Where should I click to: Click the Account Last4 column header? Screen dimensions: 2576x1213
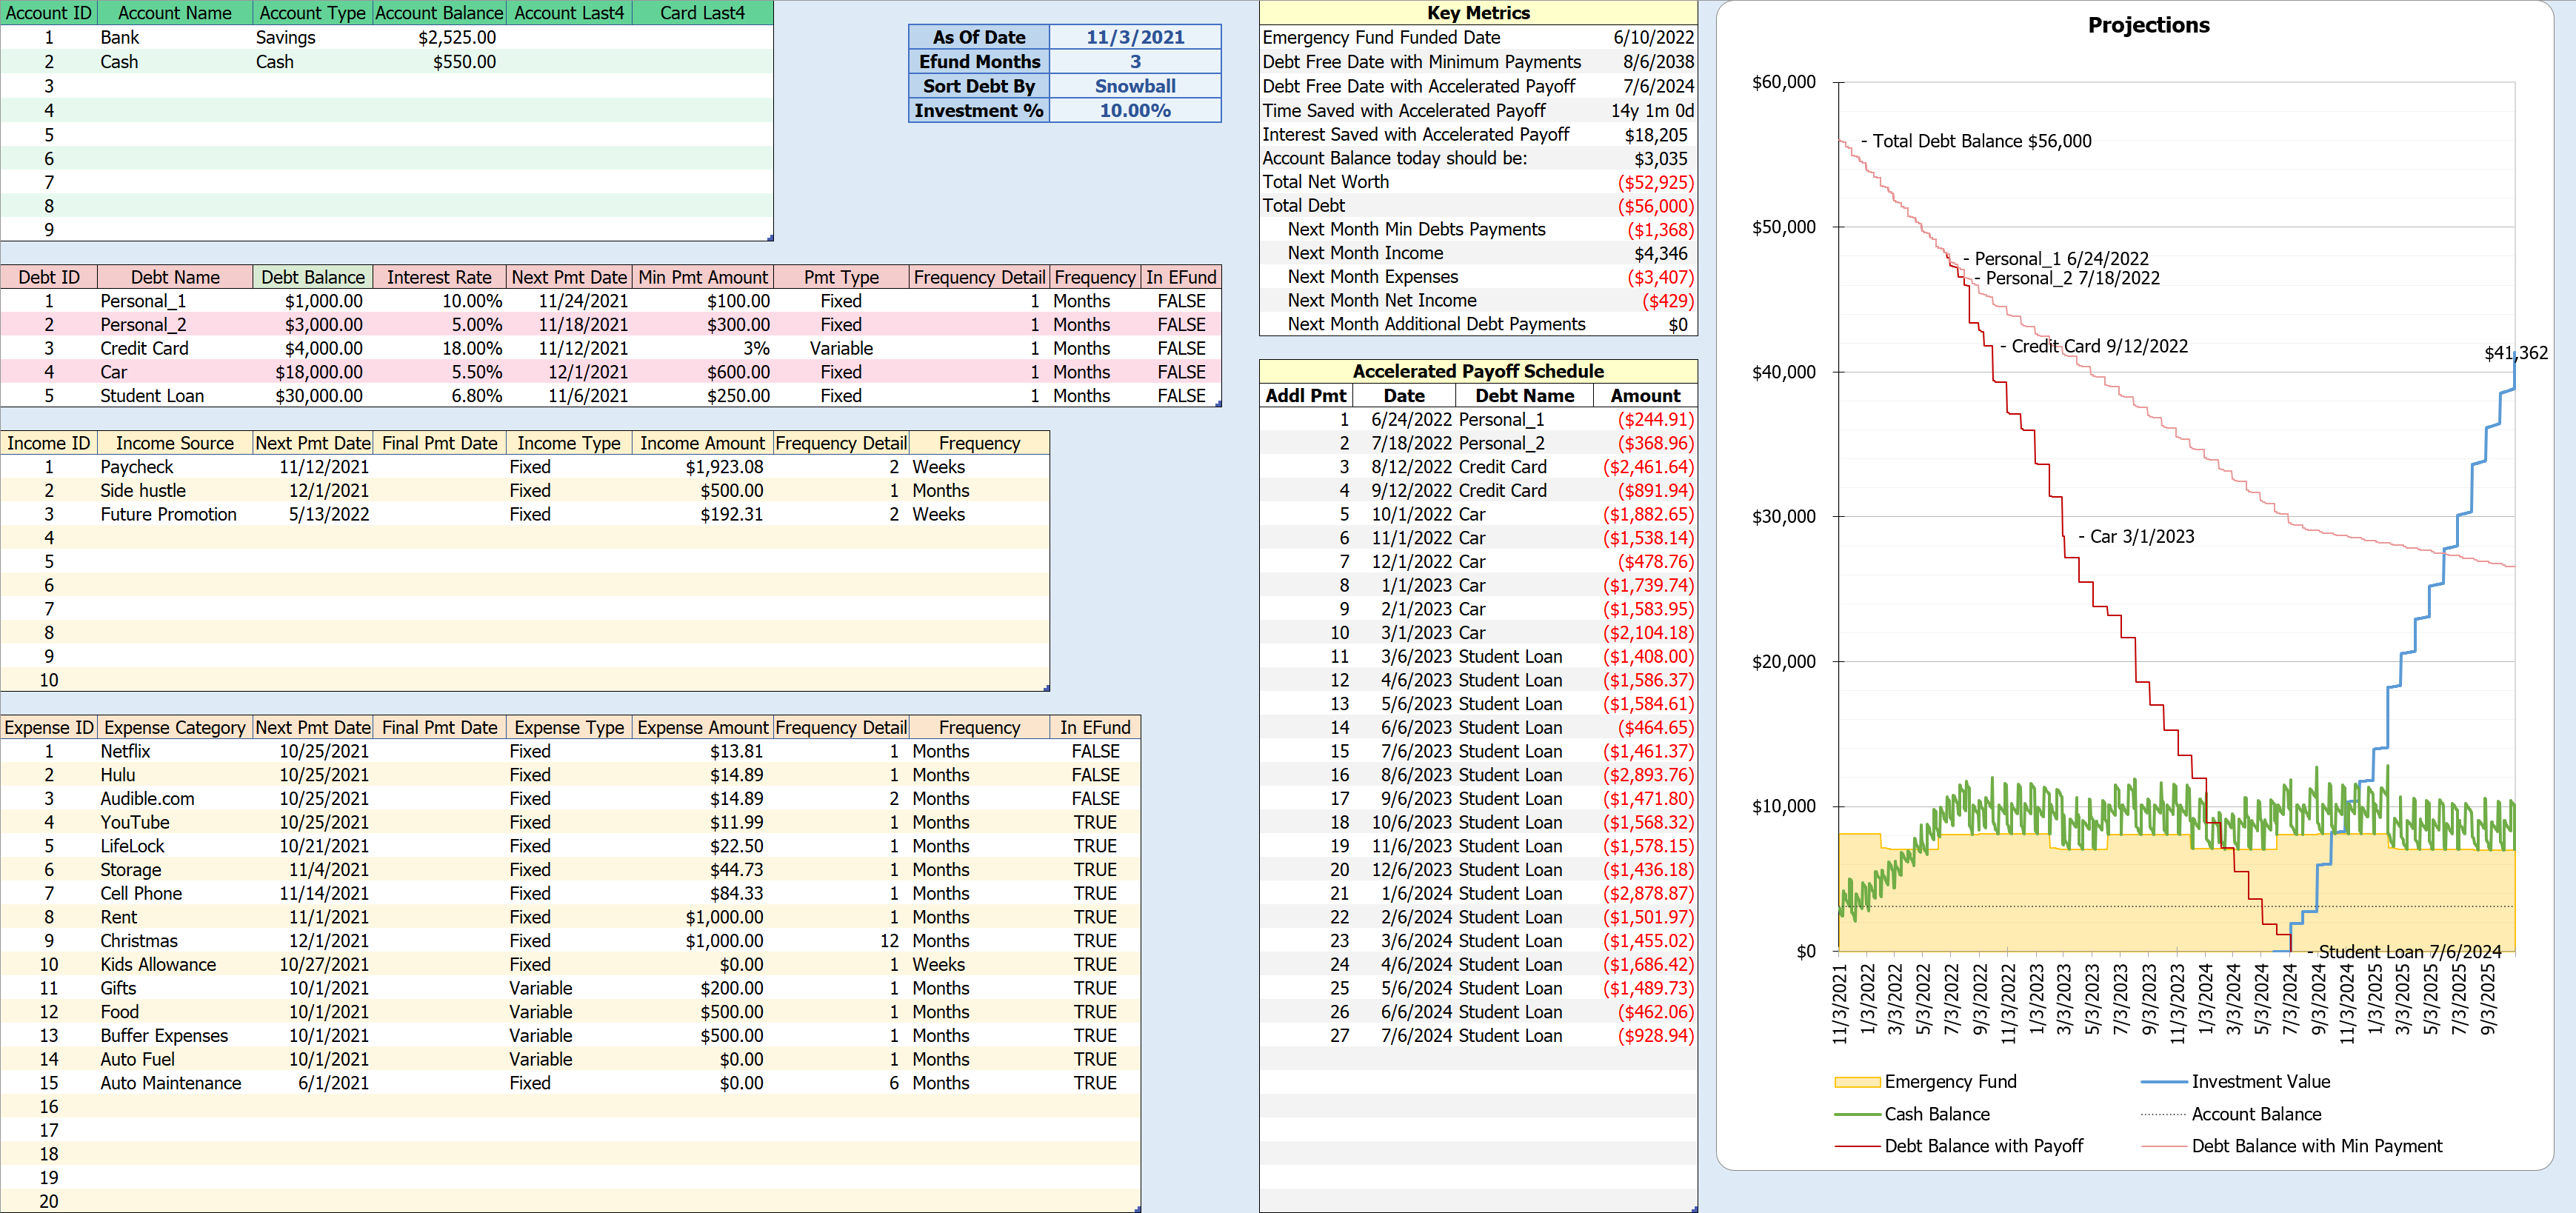click(569, 13)
